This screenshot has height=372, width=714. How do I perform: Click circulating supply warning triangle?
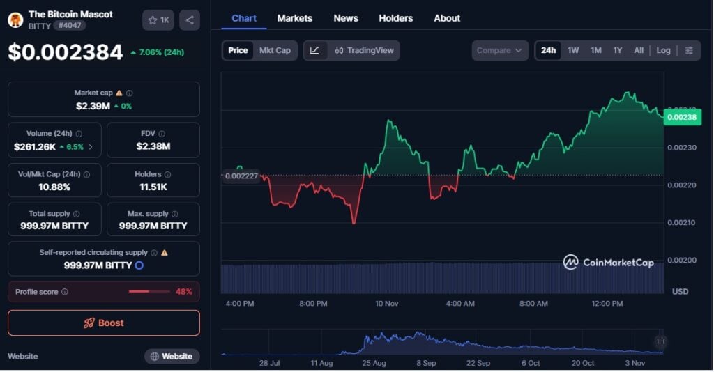[x=165, y=253]
